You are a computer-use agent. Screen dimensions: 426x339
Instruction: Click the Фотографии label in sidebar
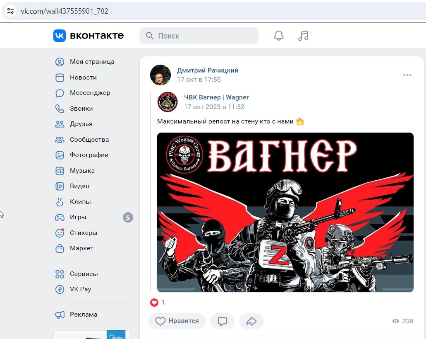(89, 155)
